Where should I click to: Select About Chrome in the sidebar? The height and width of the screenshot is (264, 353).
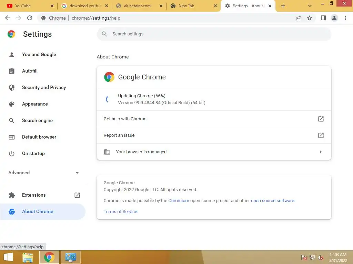[43, 212]
